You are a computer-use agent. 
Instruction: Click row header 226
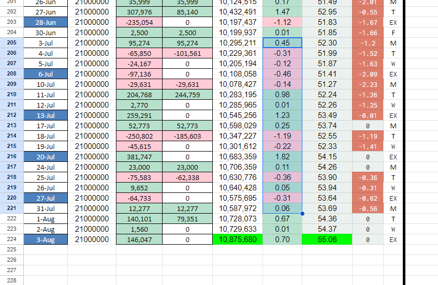pos(12,260)
